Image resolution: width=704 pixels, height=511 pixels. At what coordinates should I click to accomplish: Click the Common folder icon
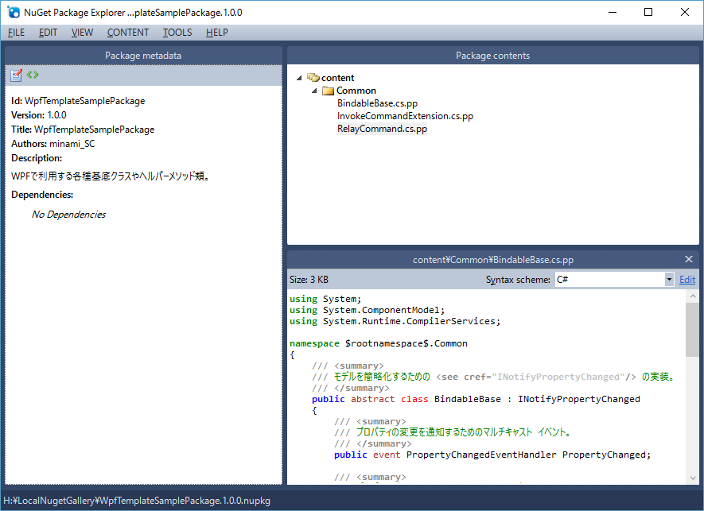tap(329, 91)
